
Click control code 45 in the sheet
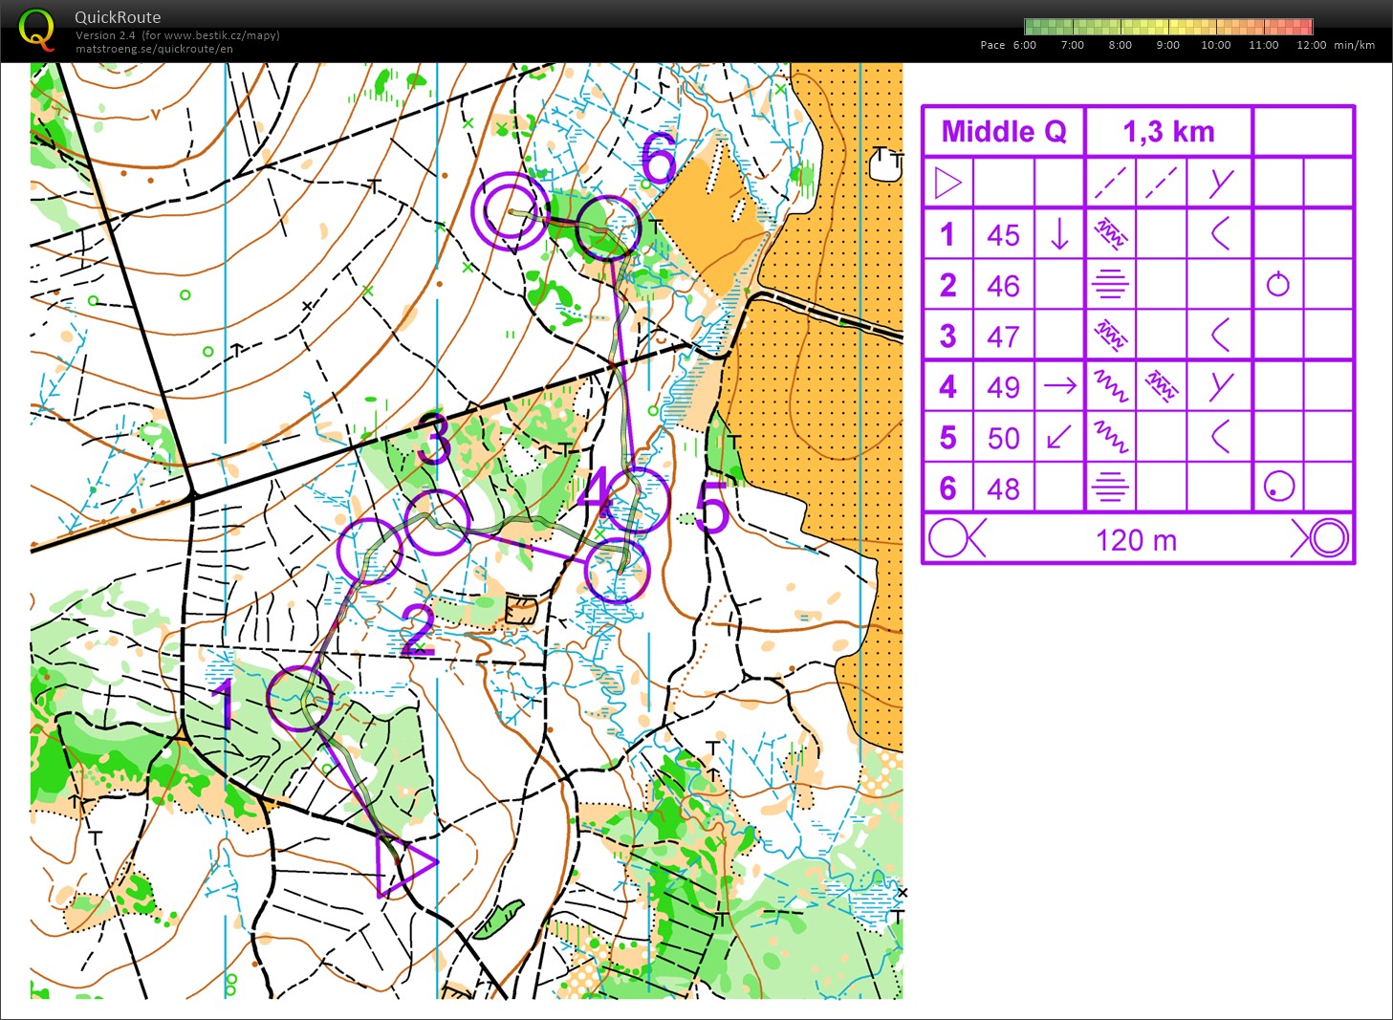click(x=1003, y=235)
